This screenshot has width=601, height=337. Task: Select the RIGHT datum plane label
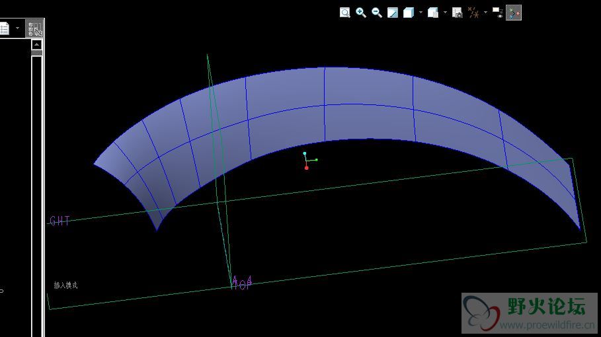point(60,221)
